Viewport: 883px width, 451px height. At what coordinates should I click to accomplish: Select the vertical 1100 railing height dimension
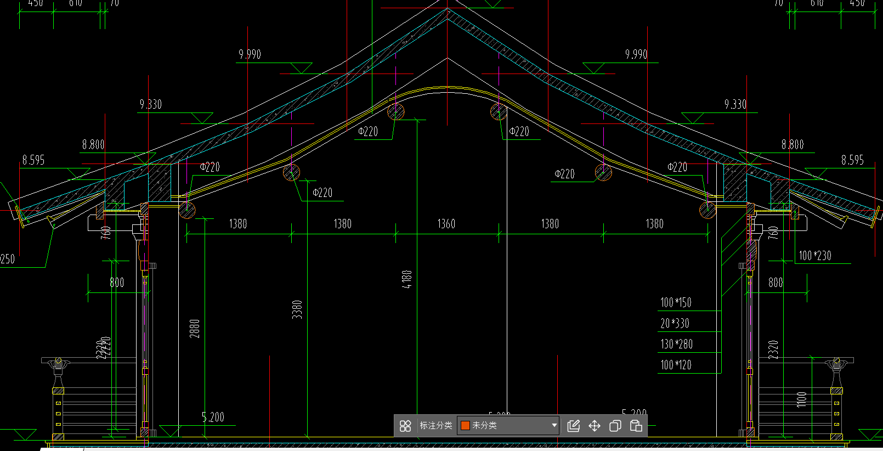pos(802,399)
